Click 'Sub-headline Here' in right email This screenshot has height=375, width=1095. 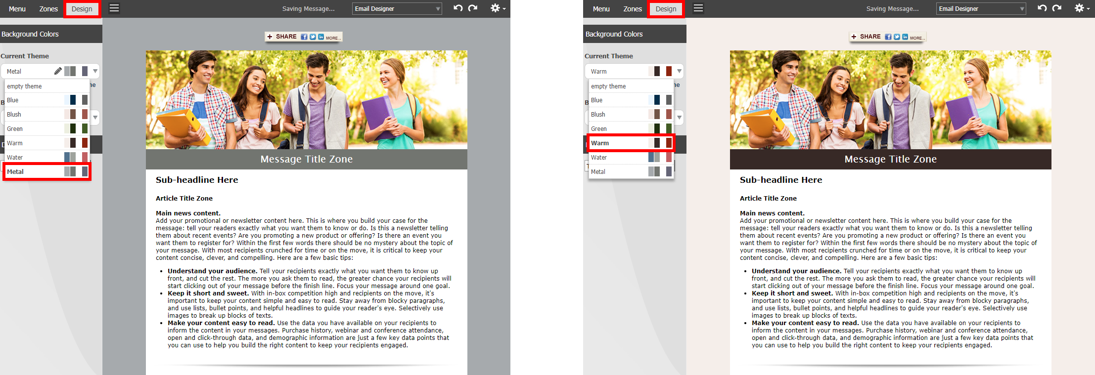781,180
